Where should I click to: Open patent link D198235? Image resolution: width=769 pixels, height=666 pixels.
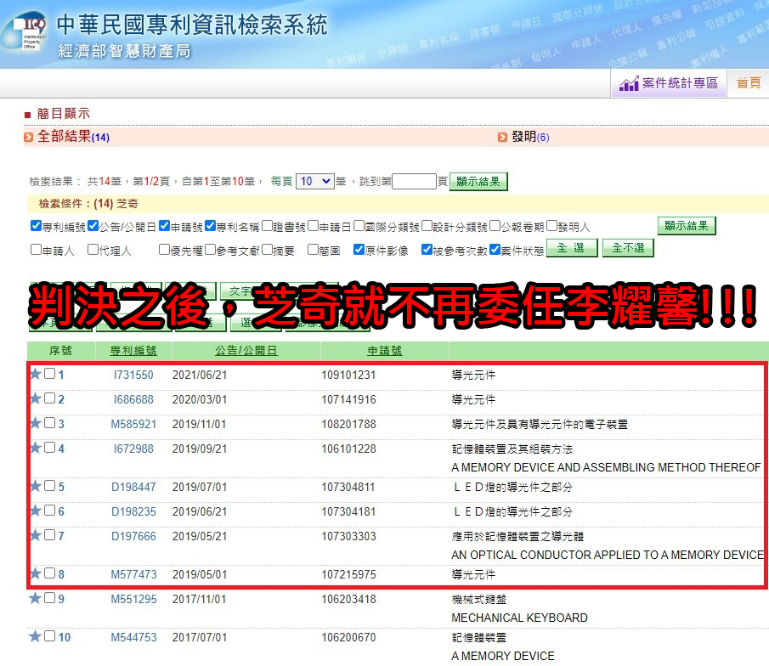[x=133, y=511]
